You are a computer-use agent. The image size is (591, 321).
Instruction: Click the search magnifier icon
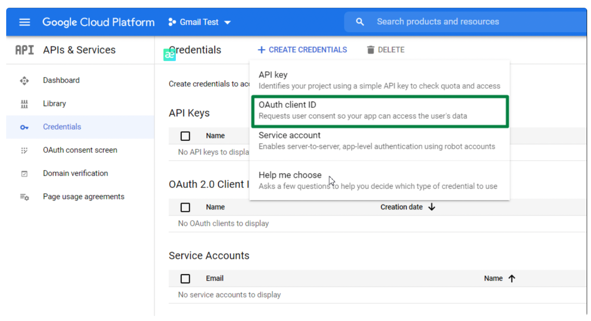(x=360, y=22)
